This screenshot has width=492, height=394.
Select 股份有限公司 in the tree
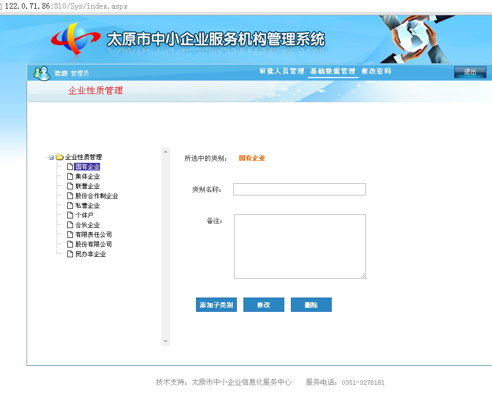click(x=93, y=244)
